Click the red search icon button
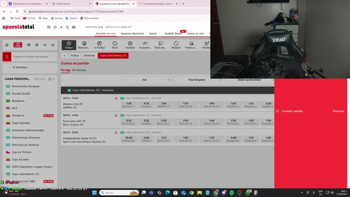The height and width of the screenshot is (197, 350). click(7, 57)
